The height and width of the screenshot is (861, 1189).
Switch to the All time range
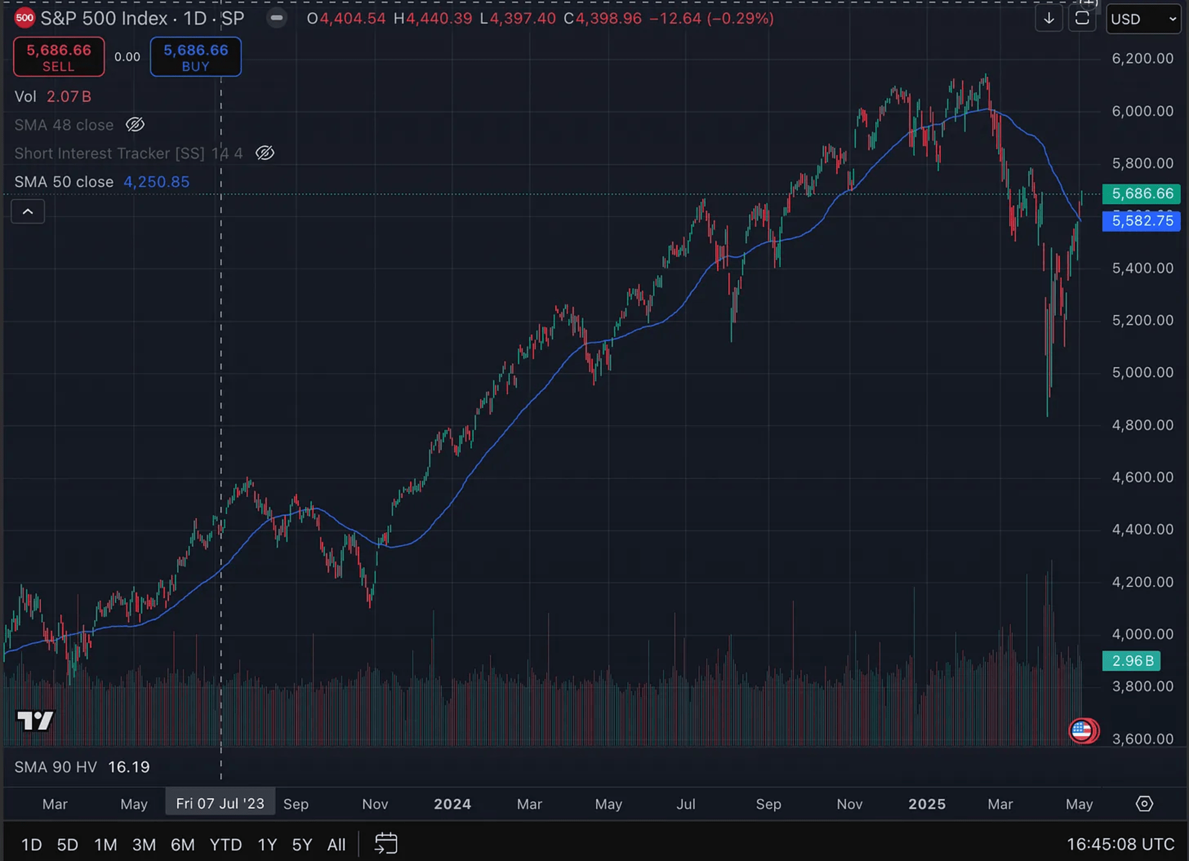point(336,844)
